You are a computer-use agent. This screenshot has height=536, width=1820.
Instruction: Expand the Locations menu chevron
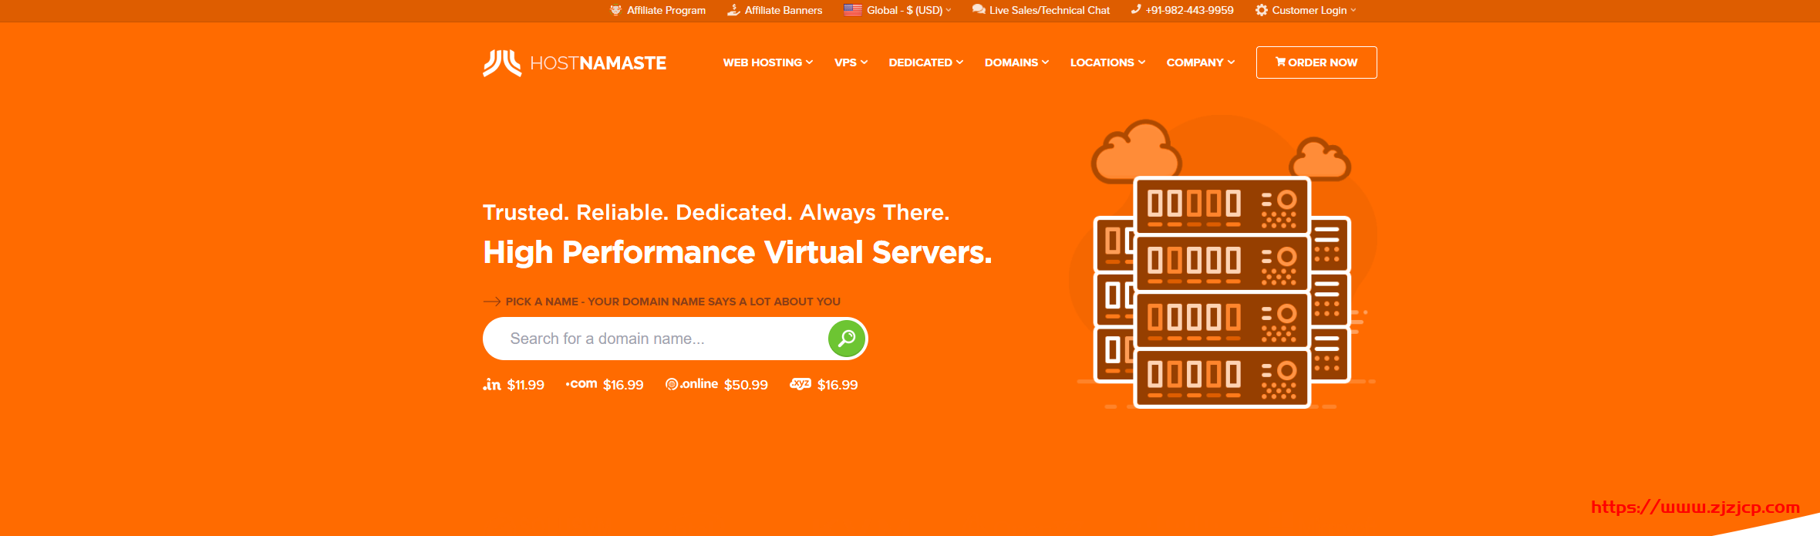click(x=1141, y=62)
